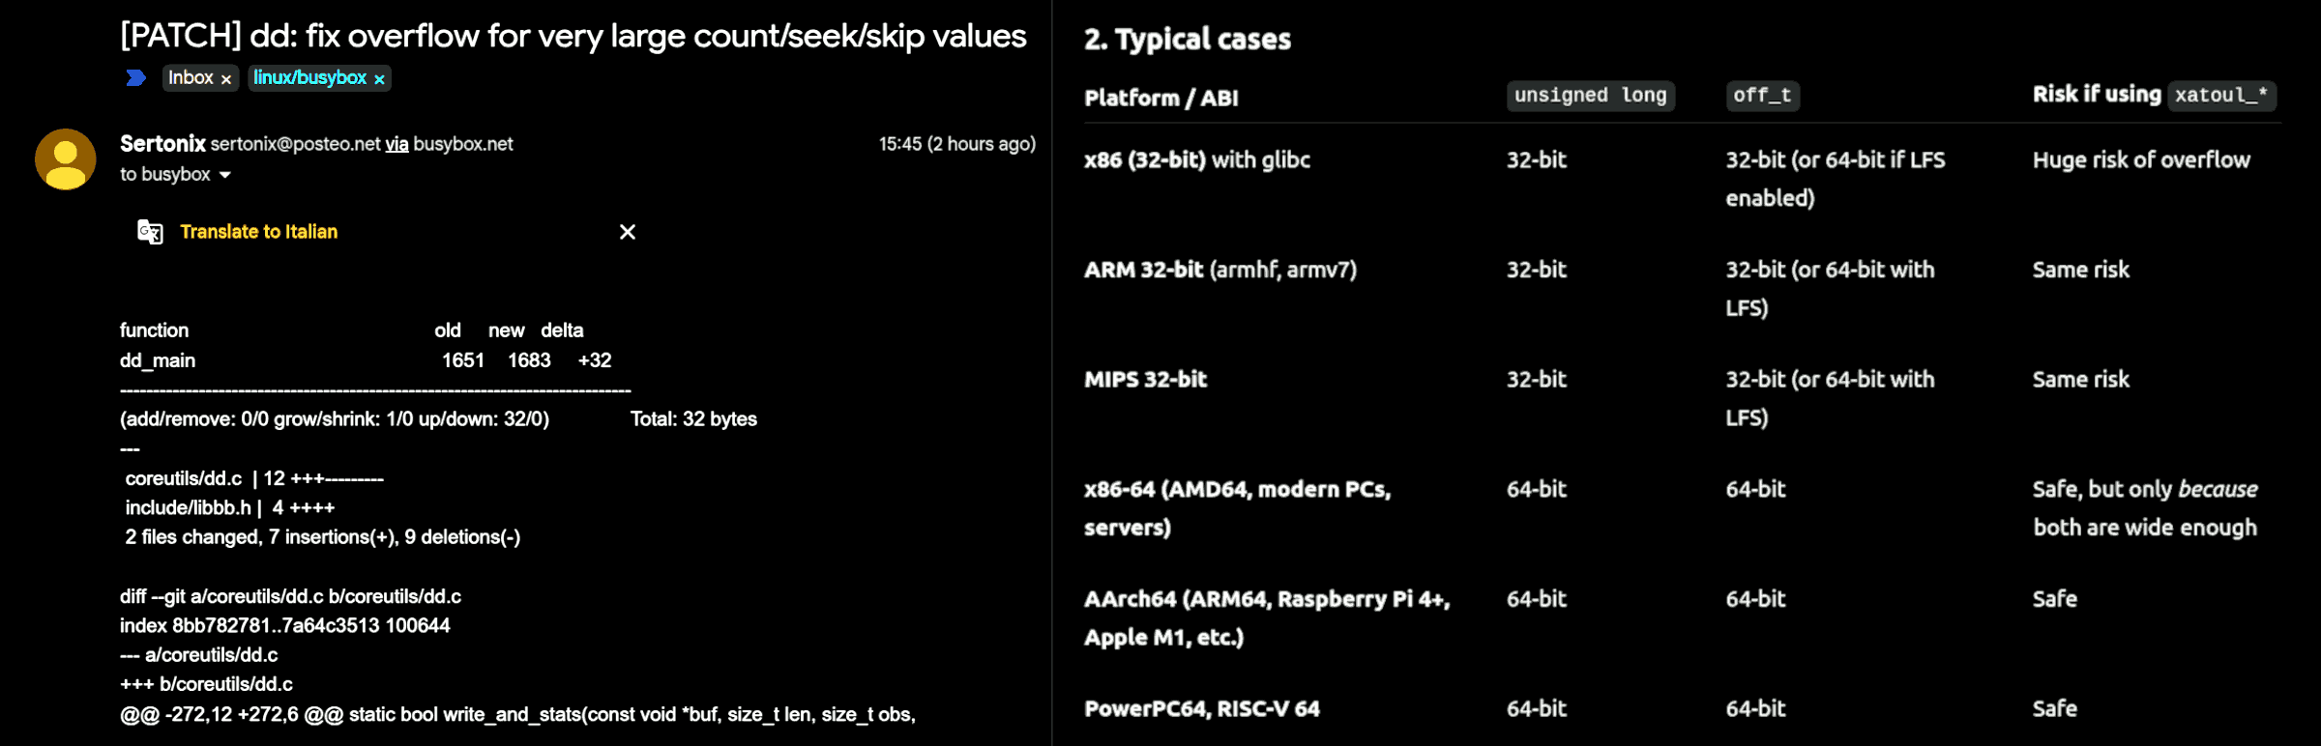Image resolution: width=2321 pixels, height=746 pixels.
Task: Click Translate to Italian
Action: tap(258, 232)
